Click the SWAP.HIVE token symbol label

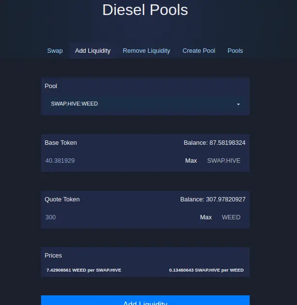tap(224, 161)
